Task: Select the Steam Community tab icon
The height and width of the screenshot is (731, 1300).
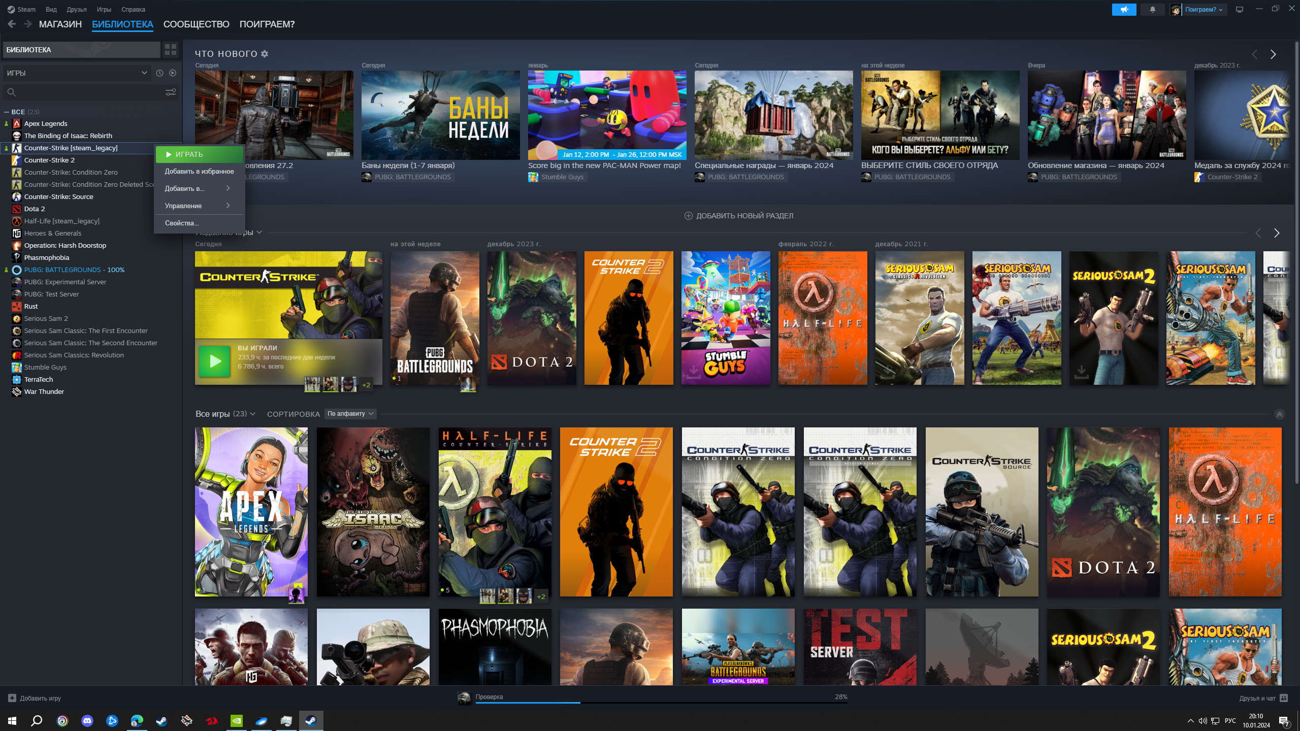Action: click(196, 24)
